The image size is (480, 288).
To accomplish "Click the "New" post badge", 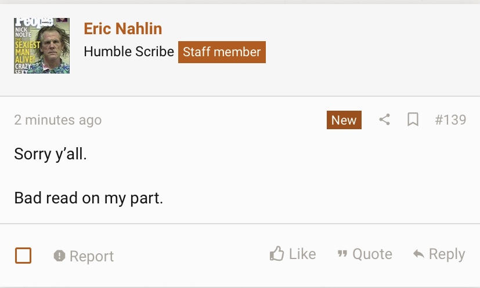I will (x=344, y=120).
